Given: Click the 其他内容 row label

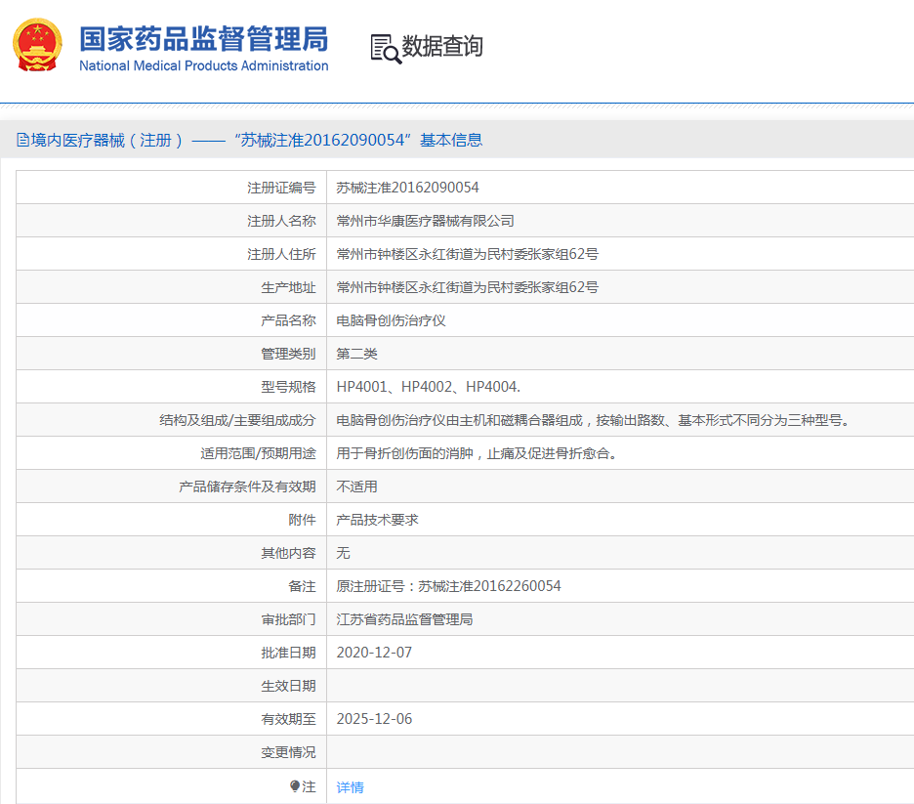Looking at the screenshot, I should coord(288,553).
